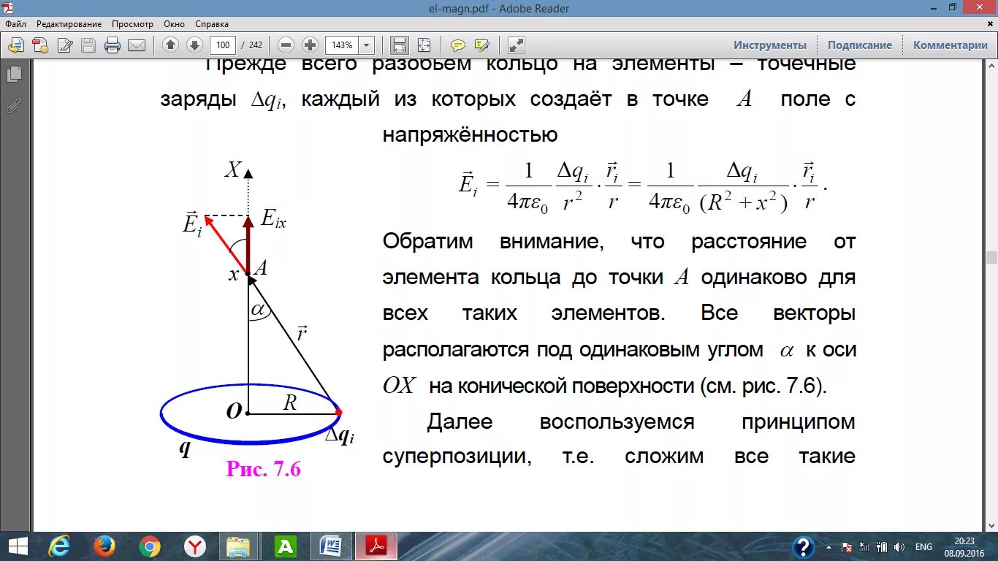Image resolution: width=998 pixels, height=561 pixels.
Task: Launch Google Chrome from taskbar
Action: coord(150,546)
